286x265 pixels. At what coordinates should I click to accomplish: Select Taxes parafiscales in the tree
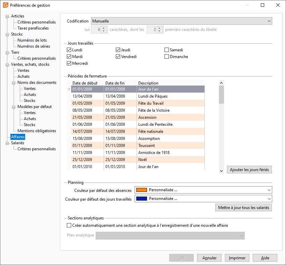33,28
